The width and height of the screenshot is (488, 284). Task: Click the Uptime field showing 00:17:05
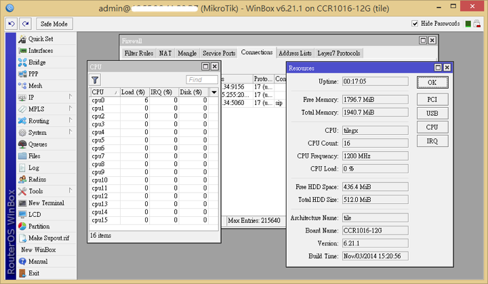click(x=375, y=81)
